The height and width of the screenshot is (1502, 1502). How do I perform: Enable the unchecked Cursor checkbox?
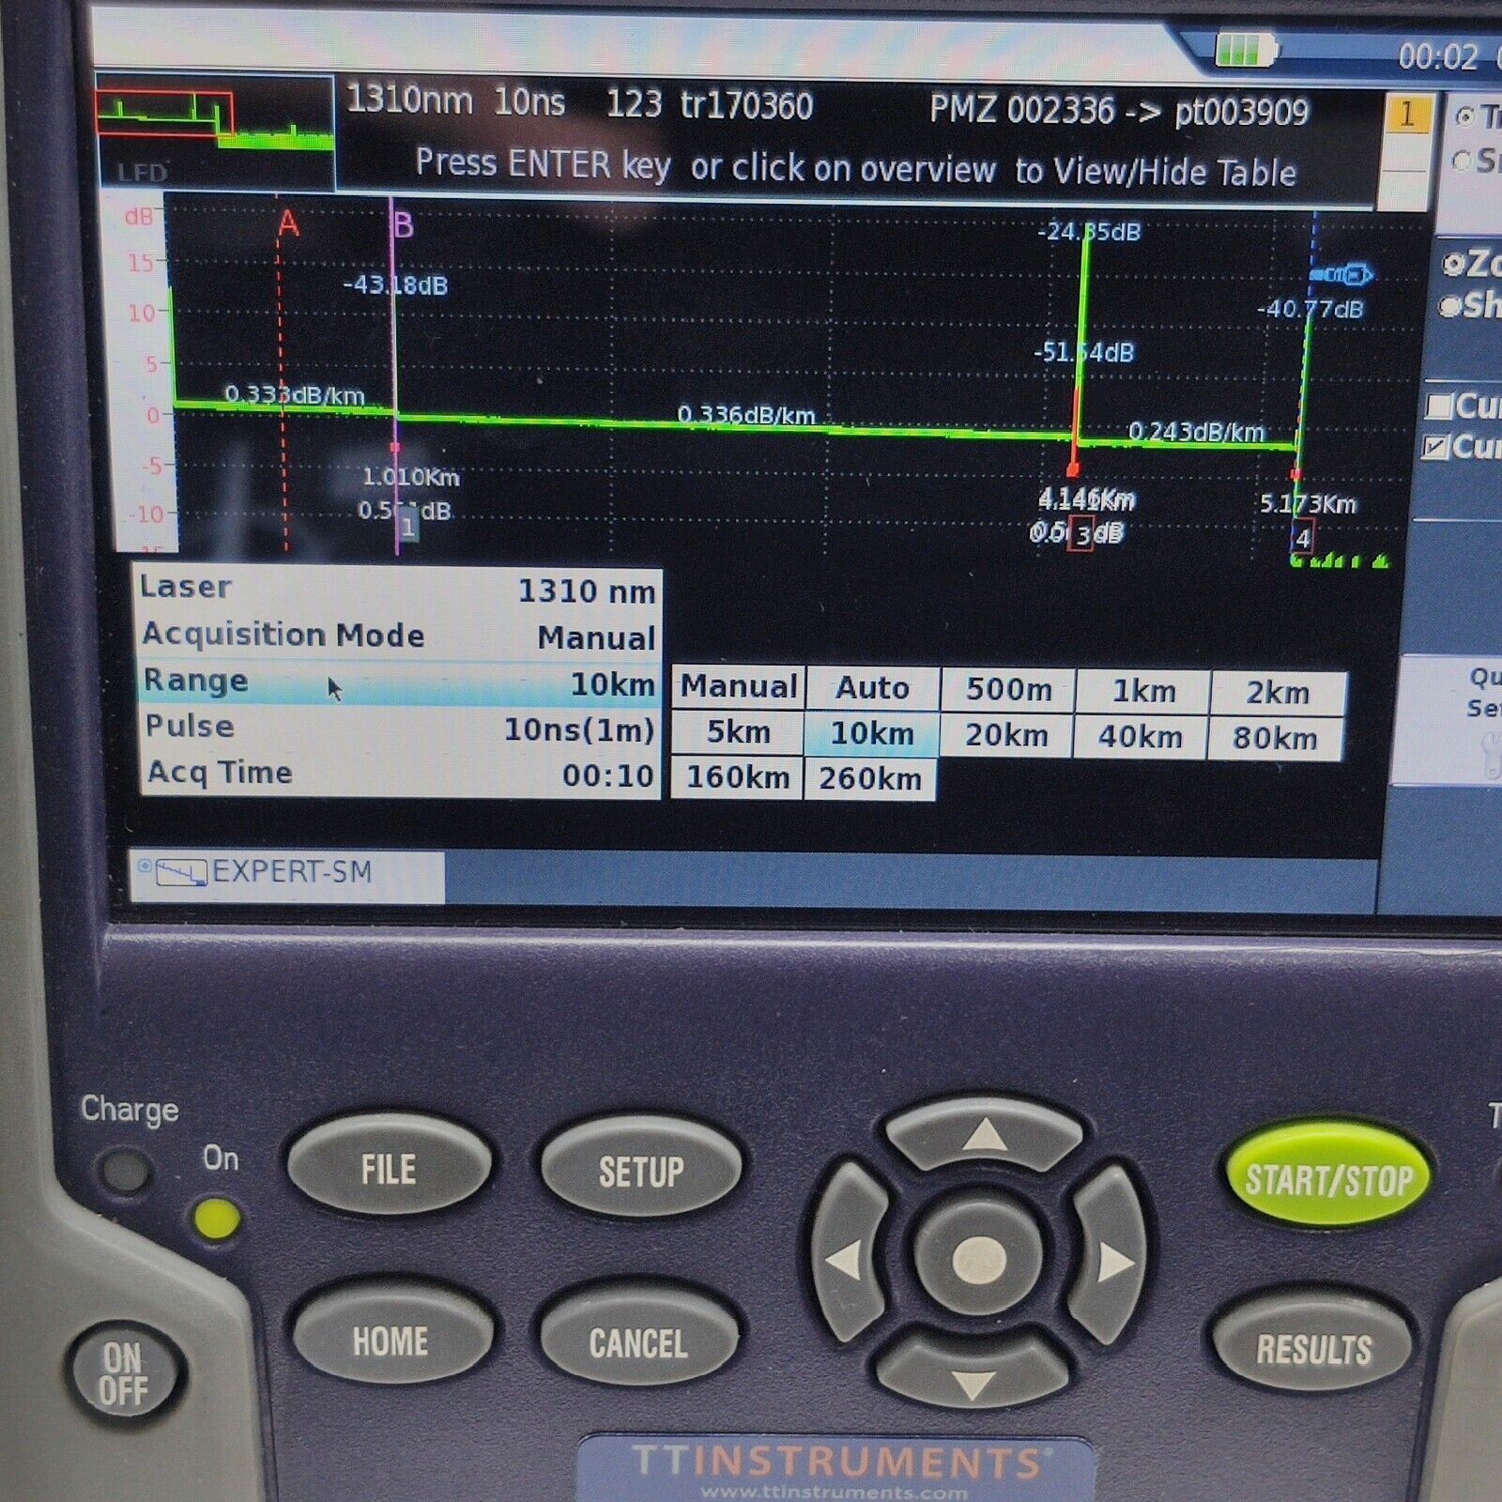pos(1438,406)
